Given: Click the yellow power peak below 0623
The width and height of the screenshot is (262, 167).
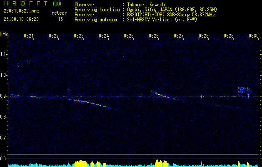Looking at the screenshot, I should tap(81, 164).
